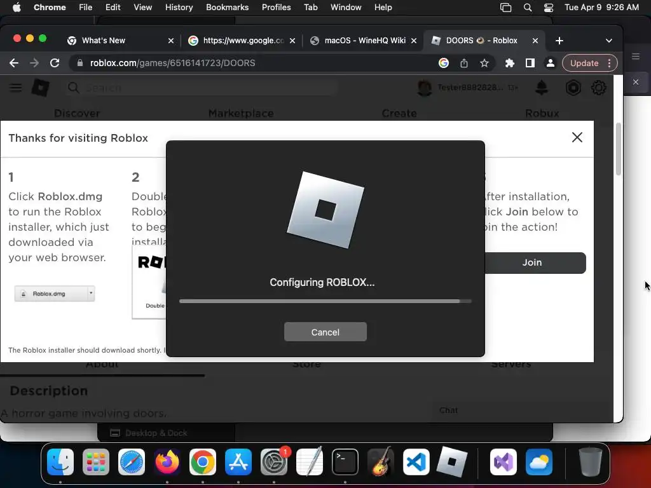Open the Bookmarks menu
Screen dimensions: 651x488
coord(227,7)
